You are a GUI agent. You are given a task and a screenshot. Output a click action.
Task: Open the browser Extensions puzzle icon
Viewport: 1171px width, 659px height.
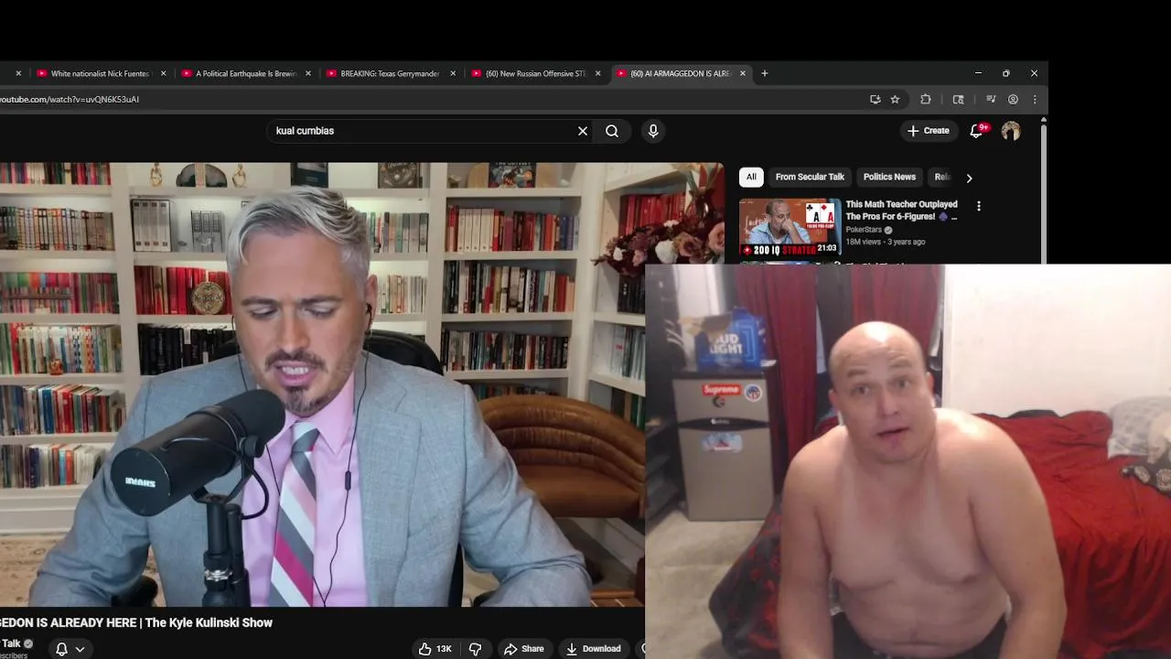[x=926, y=99]
